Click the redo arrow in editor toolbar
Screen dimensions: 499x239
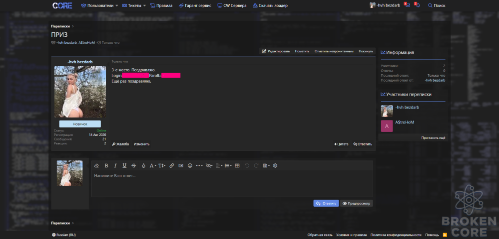click(256, 165)
